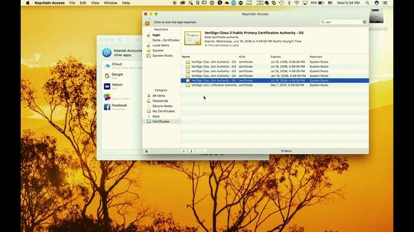Open Notification Center from menu bar
414x232 pixels.
pyautogui.click(x=386, y=3)
